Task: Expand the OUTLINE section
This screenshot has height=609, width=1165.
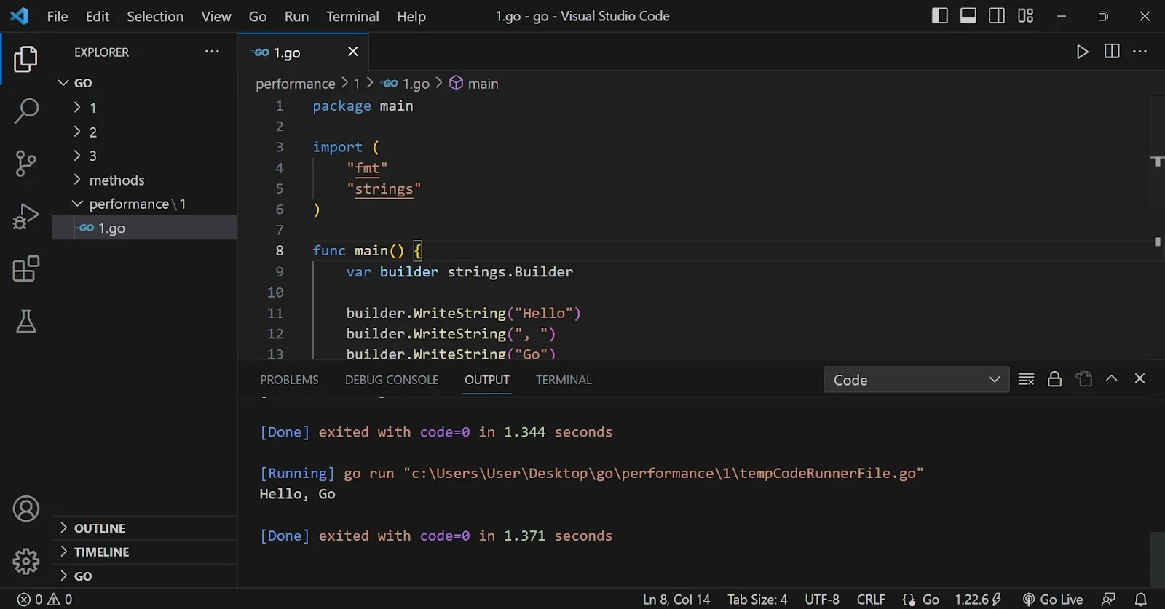Action: (145, 528)
